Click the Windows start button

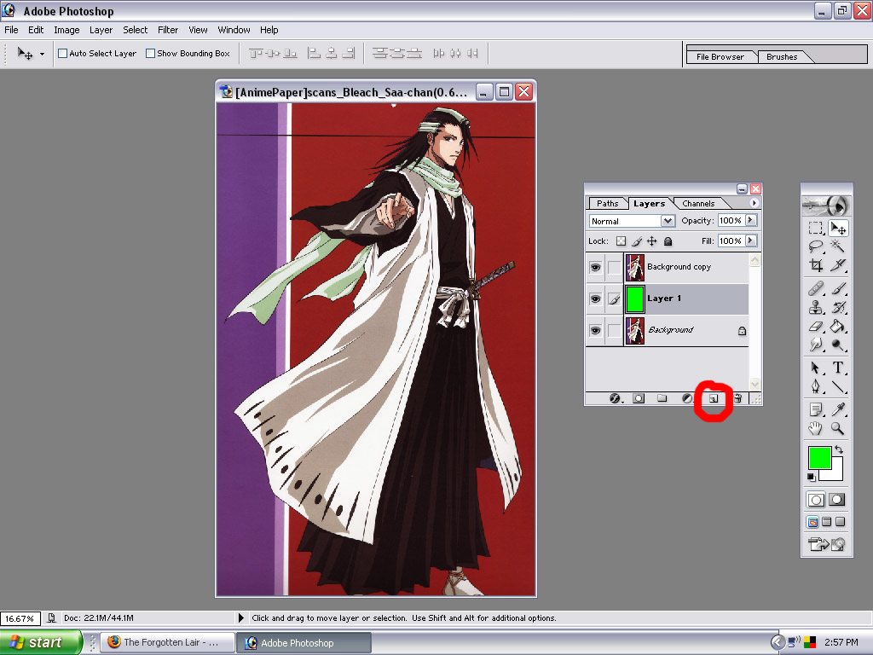coord(40,642)
